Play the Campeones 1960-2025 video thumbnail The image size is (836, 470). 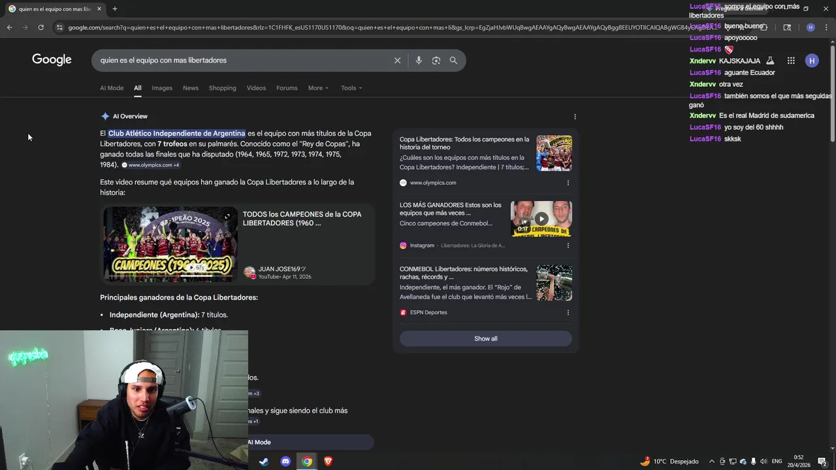[170, 244]
